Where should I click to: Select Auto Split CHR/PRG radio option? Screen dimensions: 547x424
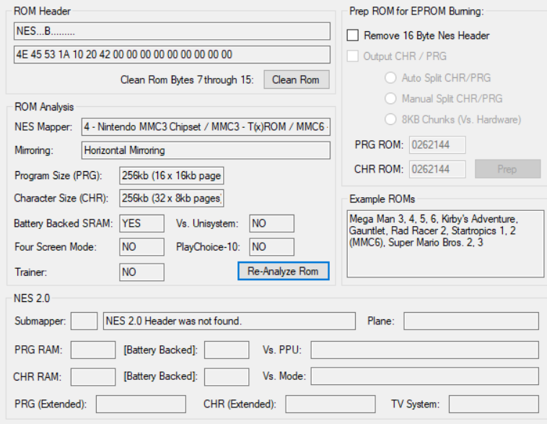tap(390, 77)
